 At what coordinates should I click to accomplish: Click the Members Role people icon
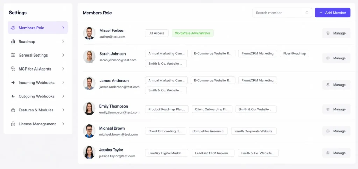click(13, 28)
